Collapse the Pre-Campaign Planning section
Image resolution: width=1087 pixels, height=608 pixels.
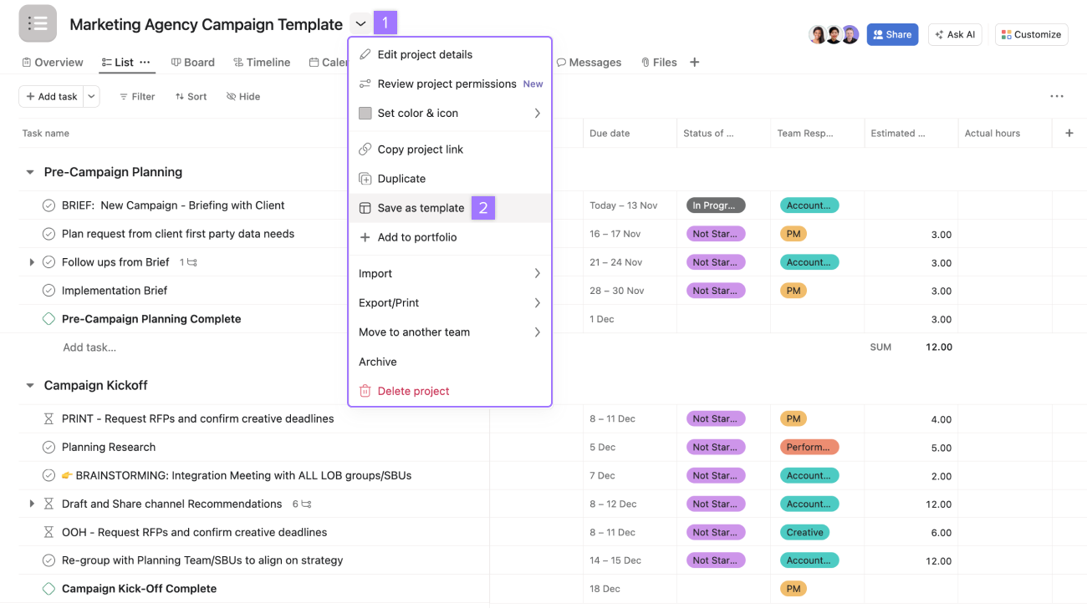(30, 172)
